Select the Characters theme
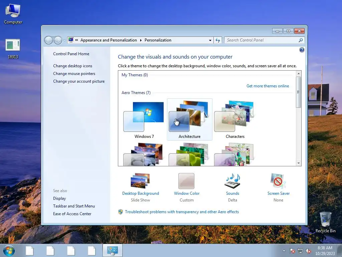This screenshot has height=257, width=342. (235, 119)
